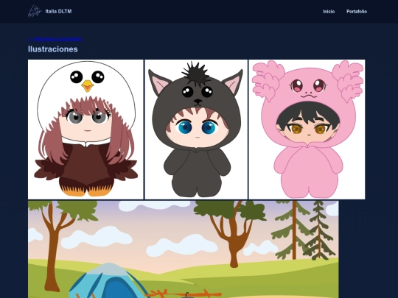
Task: Open the gray wolf hoodie chibi illustration
Action: point(196,130)
